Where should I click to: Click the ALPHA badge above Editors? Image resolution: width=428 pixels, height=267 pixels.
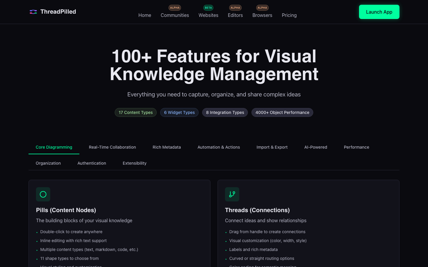(235, 8)
